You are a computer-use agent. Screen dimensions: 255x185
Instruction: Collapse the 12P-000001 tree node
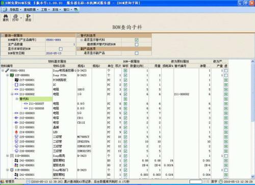pos(7,75)
